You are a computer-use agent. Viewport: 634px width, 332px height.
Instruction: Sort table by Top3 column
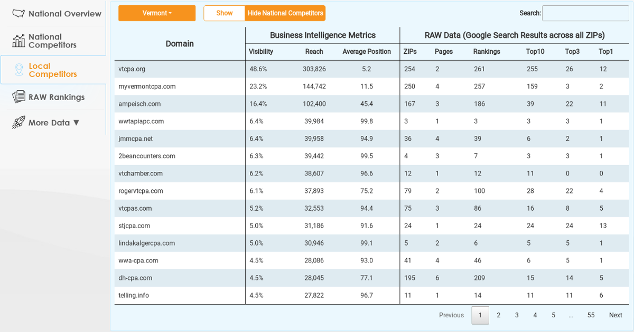(572, 52)
